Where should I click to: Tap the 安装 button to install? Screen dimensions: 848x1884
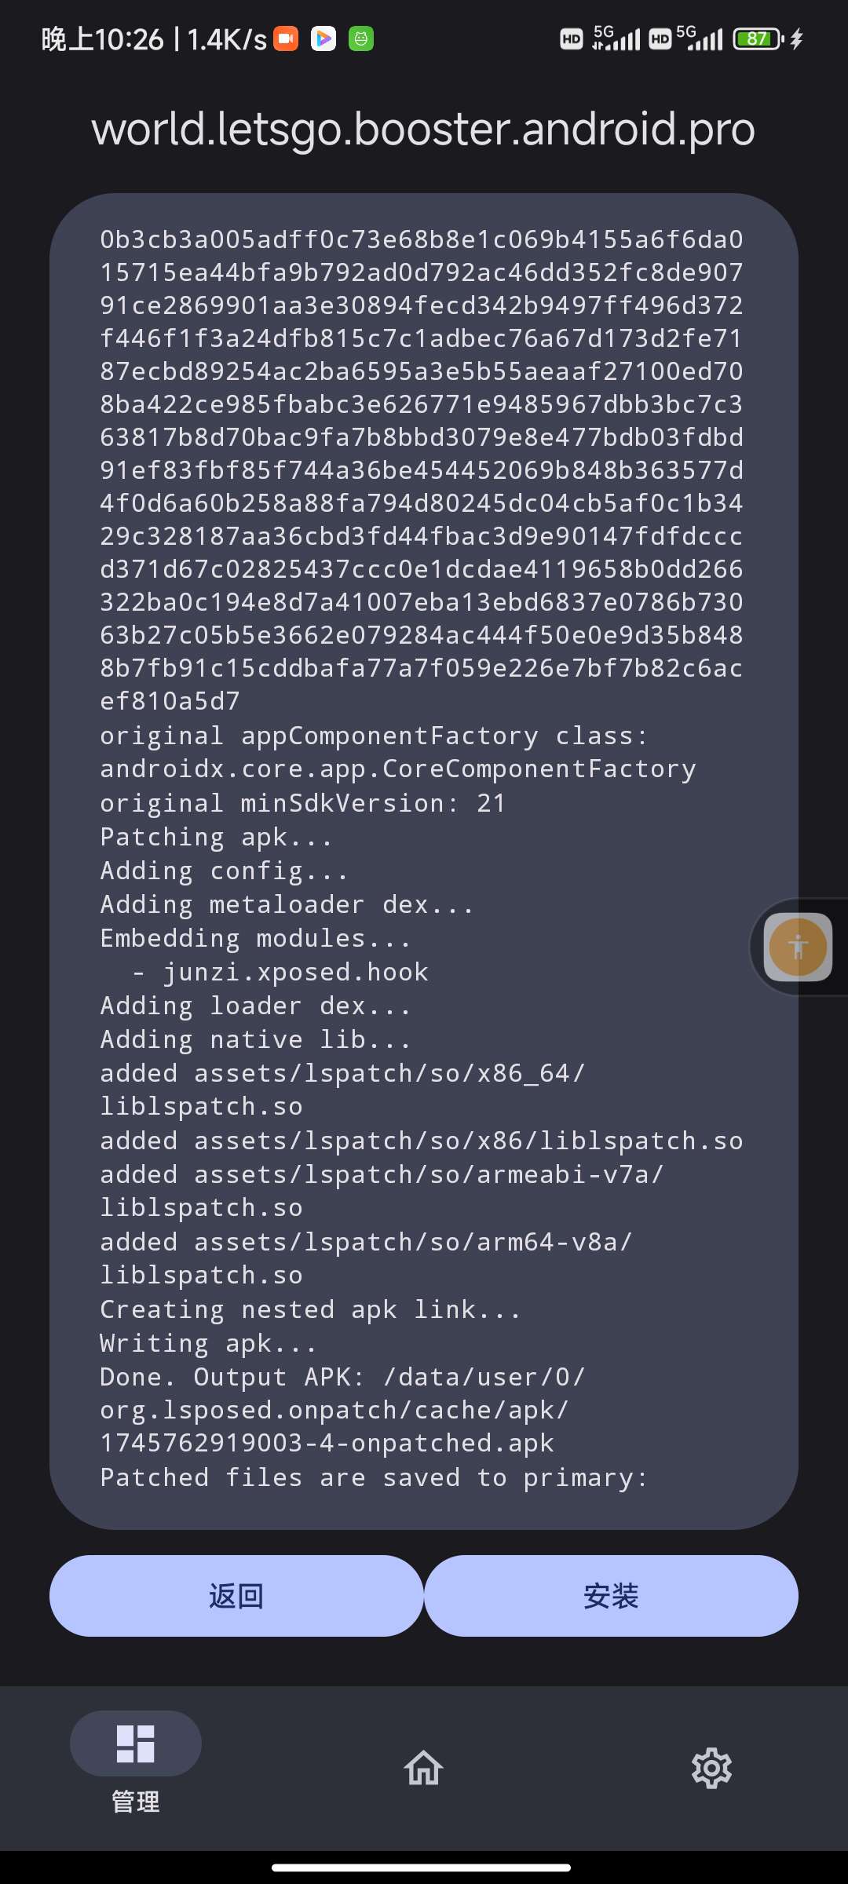click(x=611, y=1596)
